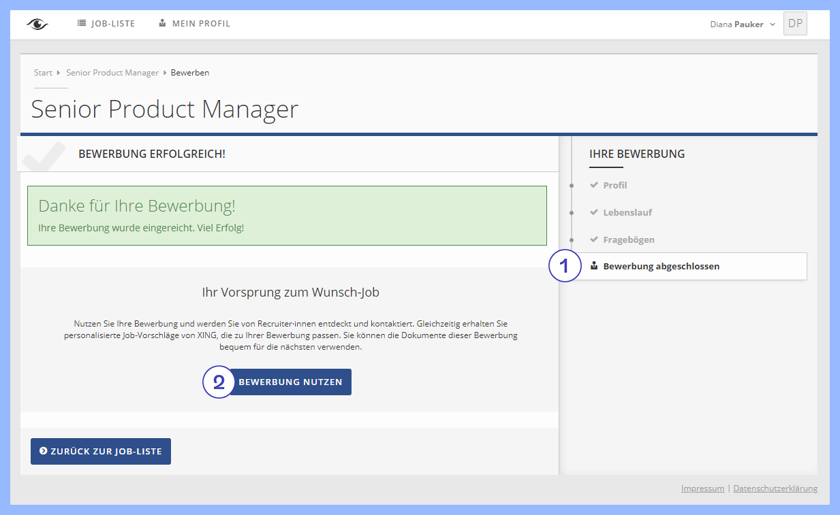Open the Senior Product Manager breadcrumb link

tap(112, 73)
